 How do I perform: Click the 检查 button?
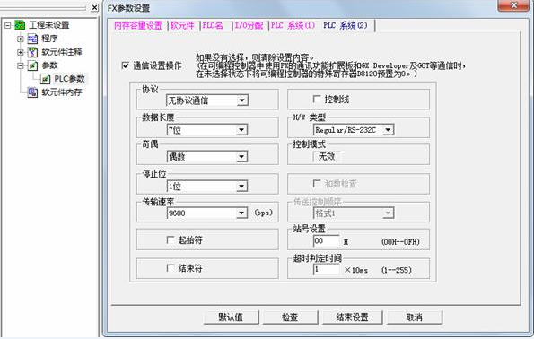(x=290, y=317)
